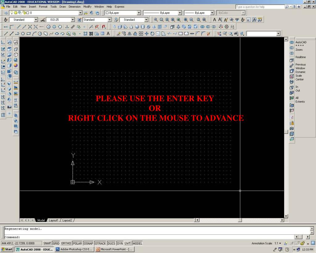Open the disabled ByColor plot style dropdown
316x253 pixels.
point(243,13)
